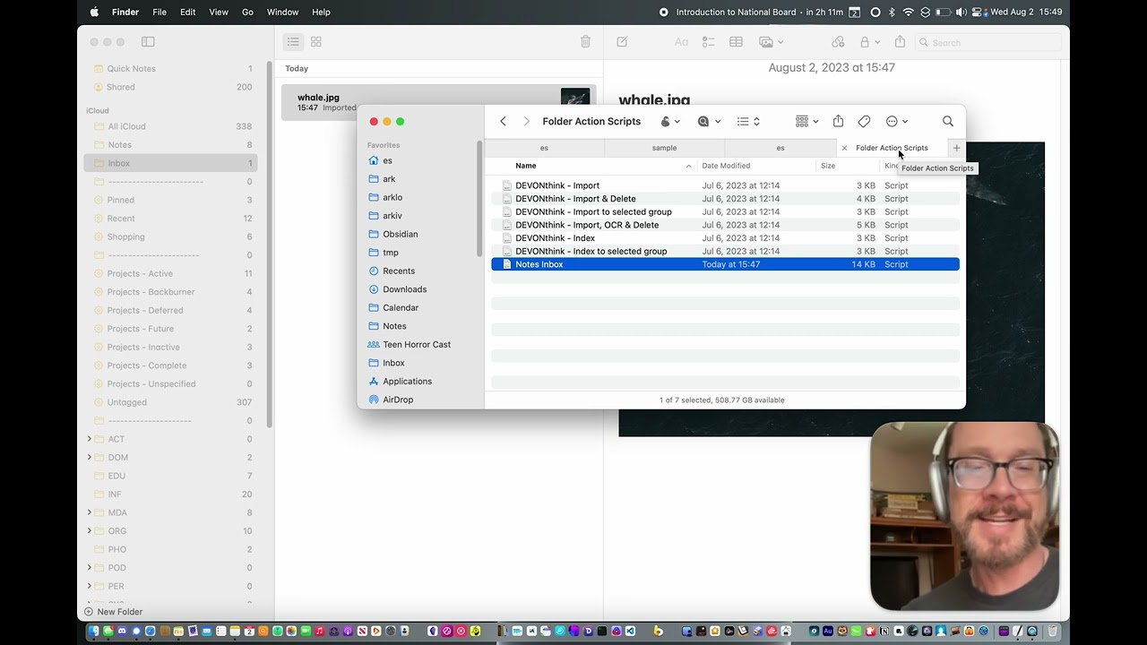Expand the MDA folder in Notes
This screenshot has height=645, width=1147.
tap(89, 512)
